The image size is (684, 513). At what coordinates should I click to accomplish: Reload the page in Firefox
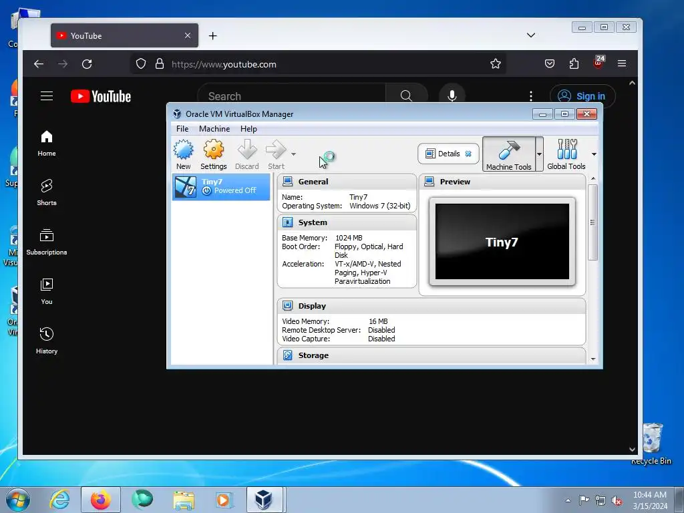(x=87, y=64)
